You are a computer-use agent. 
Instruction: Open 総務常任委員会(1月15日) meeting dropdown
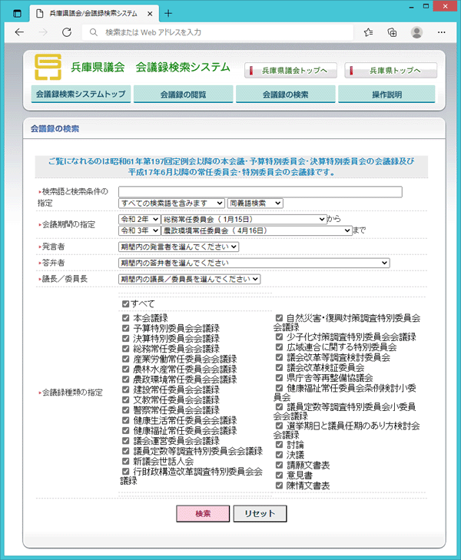click(244, 219)
